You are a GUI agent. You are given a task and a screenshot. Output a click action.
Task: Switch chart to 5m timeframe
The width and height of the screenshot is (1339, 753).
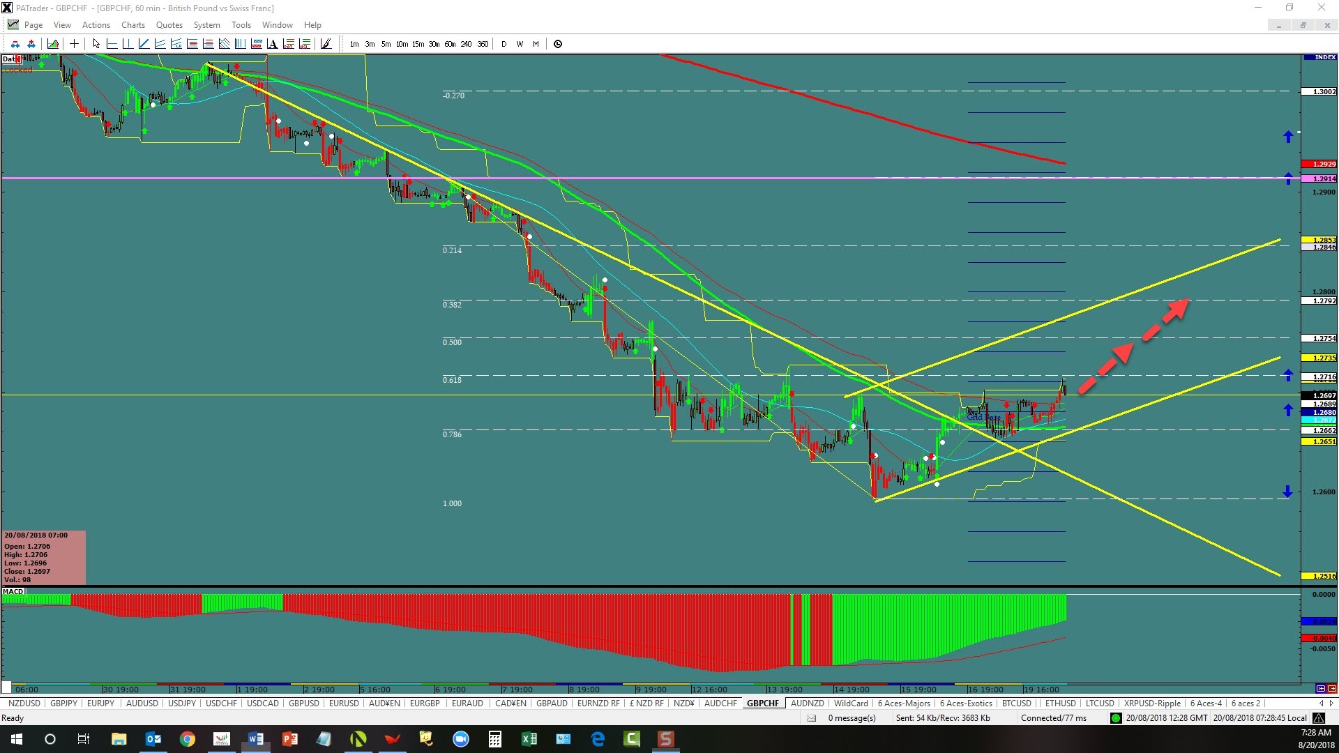pyautogui.click(x=386, y=44)
